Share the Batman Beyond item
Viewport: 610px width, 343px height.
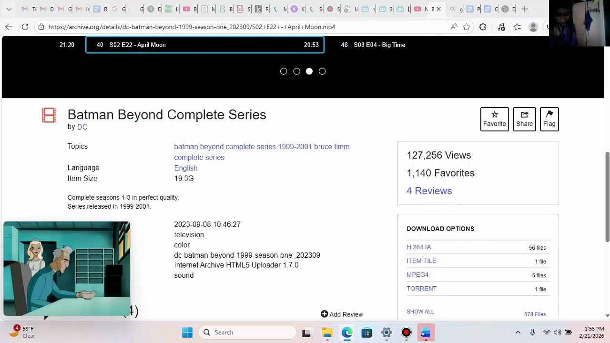(x=524, y=119)
